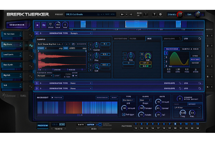Viewport: 215px width, 143px height.
Task: Click the play button in the sequencer toolbar
Action: tap(38, 25)
